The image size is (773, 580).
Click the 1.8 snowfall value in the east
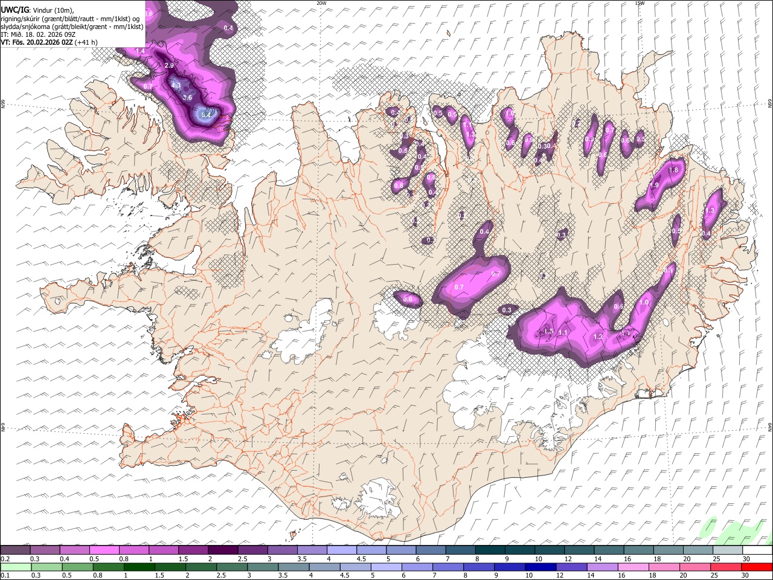click(674, 171)
